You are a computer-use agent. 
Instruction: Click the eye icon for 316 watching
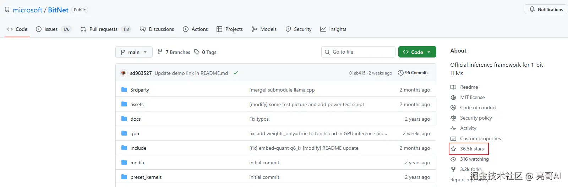[x=453, y=159]
